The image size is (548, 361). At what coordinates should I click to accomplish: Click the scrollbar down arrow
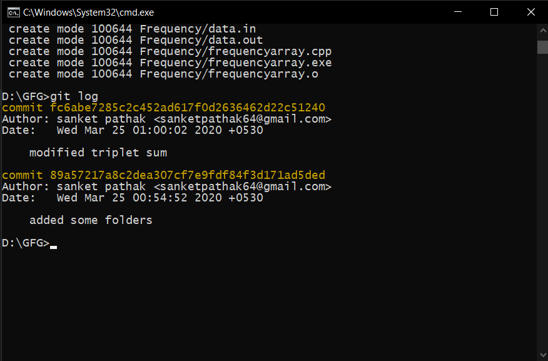(x=542, y=355)
